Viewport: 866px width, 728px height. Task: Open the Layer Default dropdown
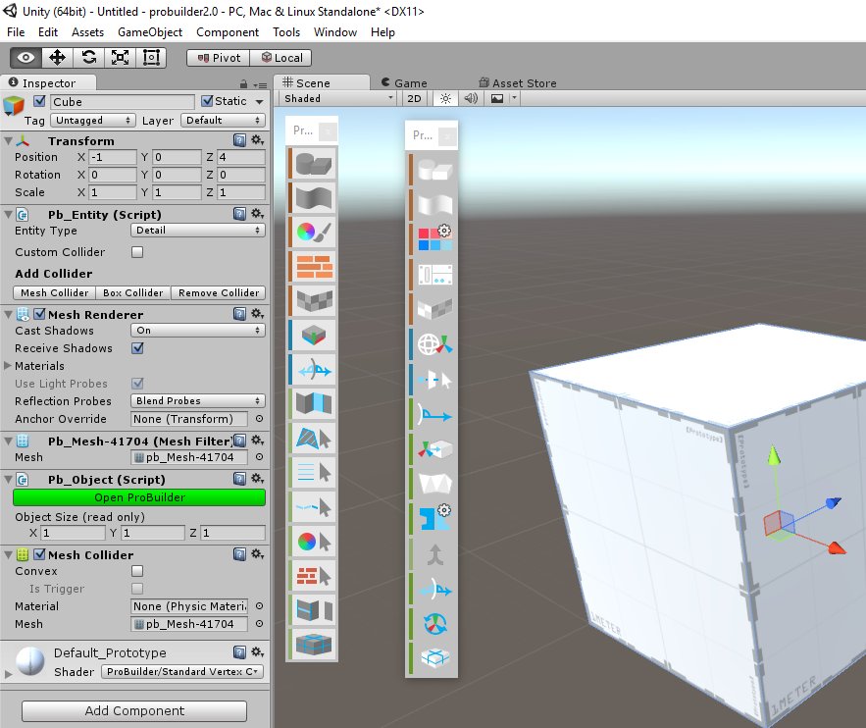point(223,121)
